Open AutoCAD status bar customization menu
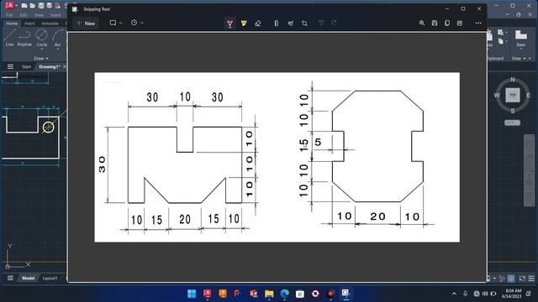The width and height of the screenshot is (538, 302). [x=531, y=279]
